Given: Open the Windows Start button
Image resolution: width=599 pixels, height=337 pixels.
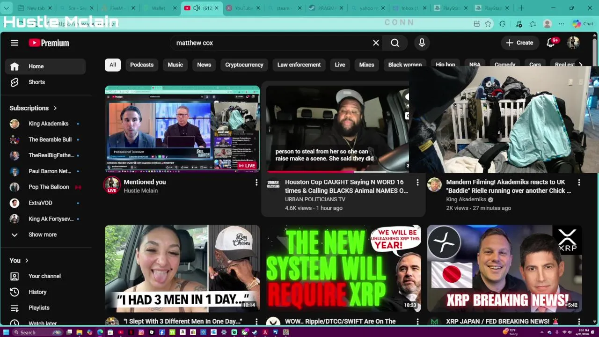Looking at the screenshot, I should 6,332.
